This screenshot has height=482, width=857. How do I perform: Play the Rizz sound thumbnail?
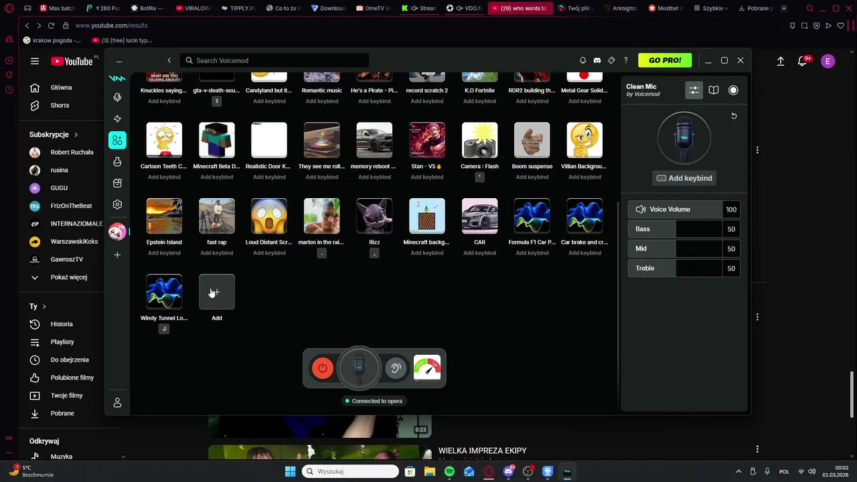coord(374,216)
